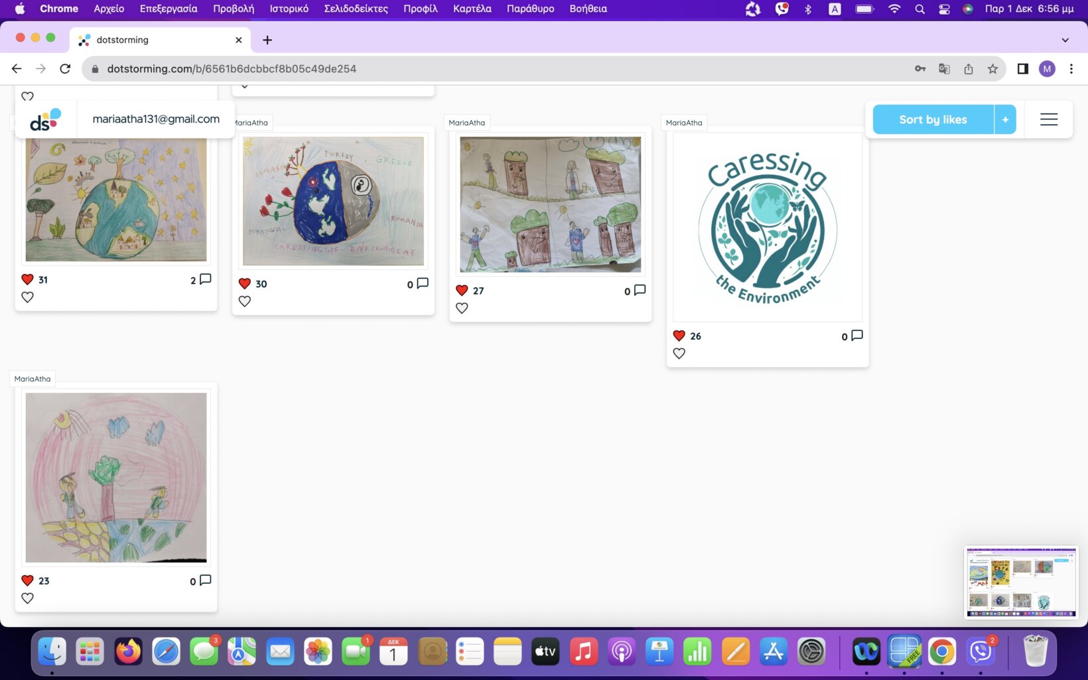The height and width of the screenshot is (680, 1088).
Task: Open the Google Translate icon in address bar
Action: point(944,69)
